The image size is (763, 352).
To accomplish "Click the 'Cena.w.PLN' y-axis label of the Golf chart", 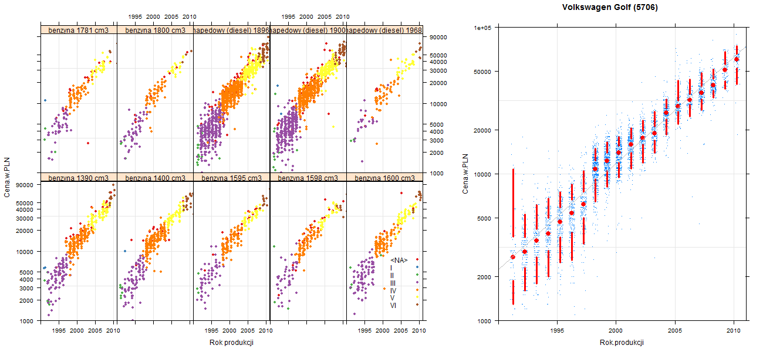I will (465, 175).
